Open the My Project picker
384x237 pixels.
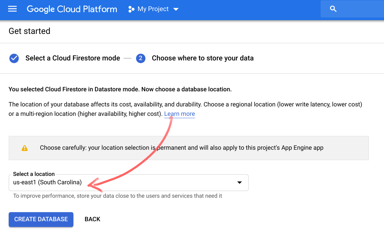[153, 9]
